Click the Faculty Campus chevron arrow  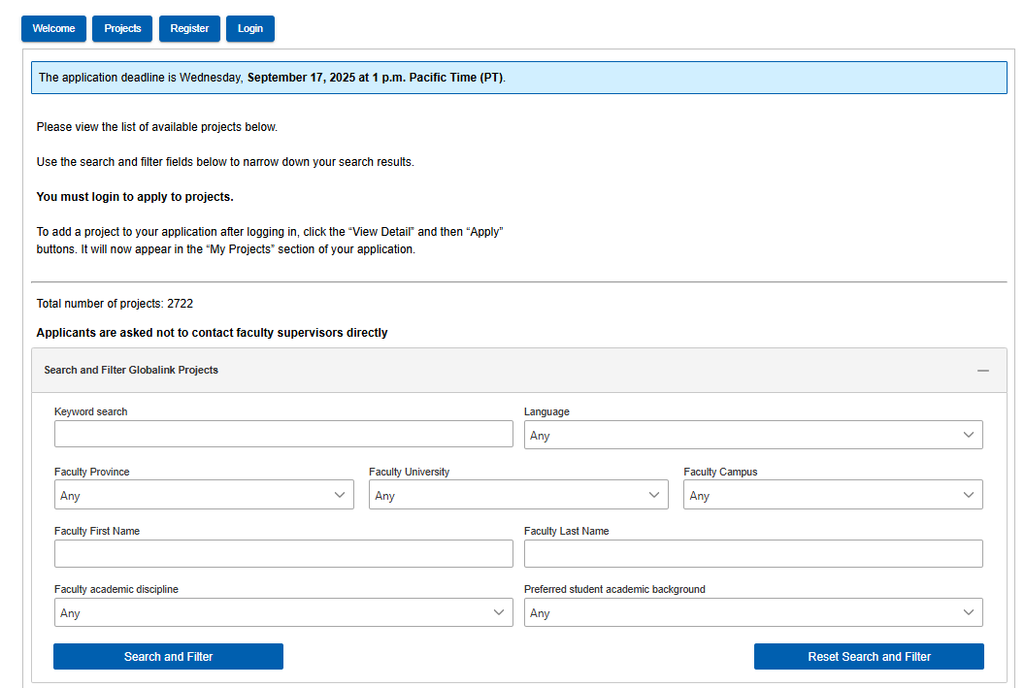pyautogui.click(x=968, y=495)
